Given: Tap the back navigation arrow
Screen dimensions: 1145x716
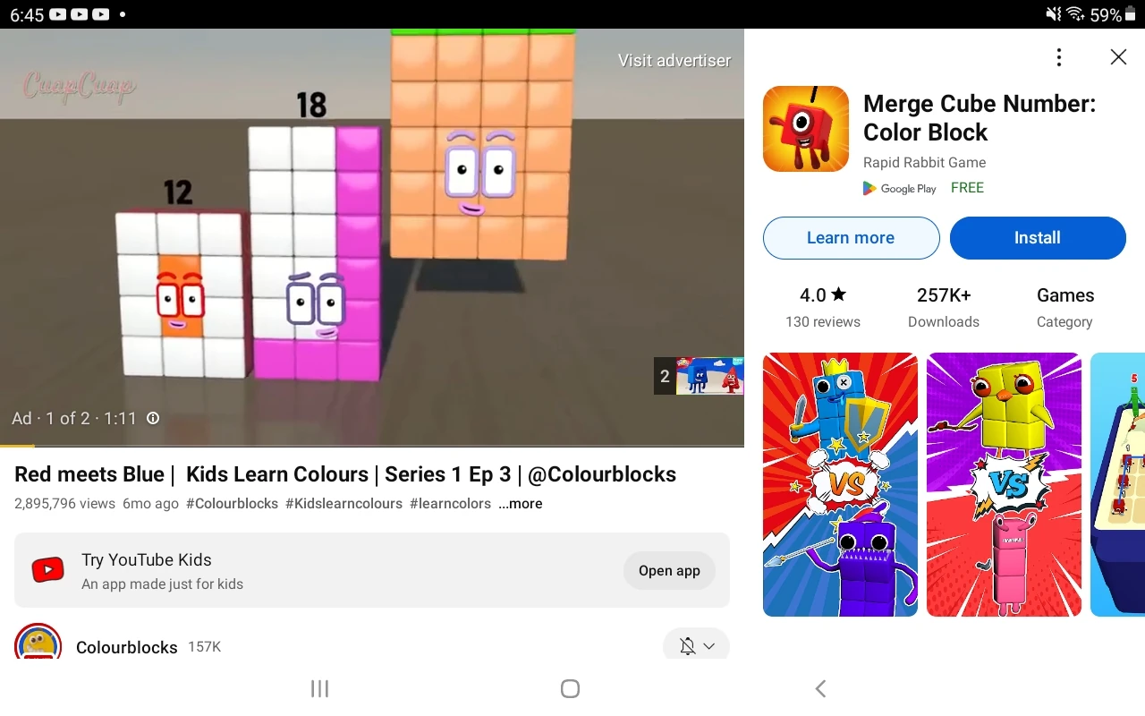Looking at the screenshot, I should (820, 688).
